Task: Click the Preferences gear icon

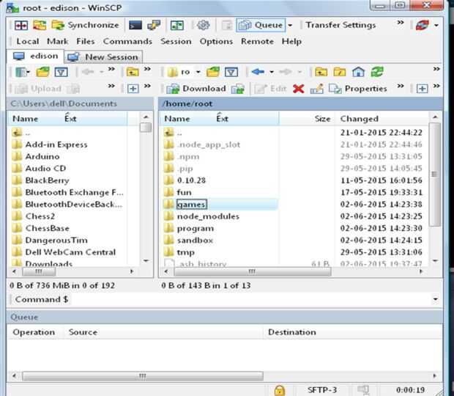Action: click(x=204, y=25)
